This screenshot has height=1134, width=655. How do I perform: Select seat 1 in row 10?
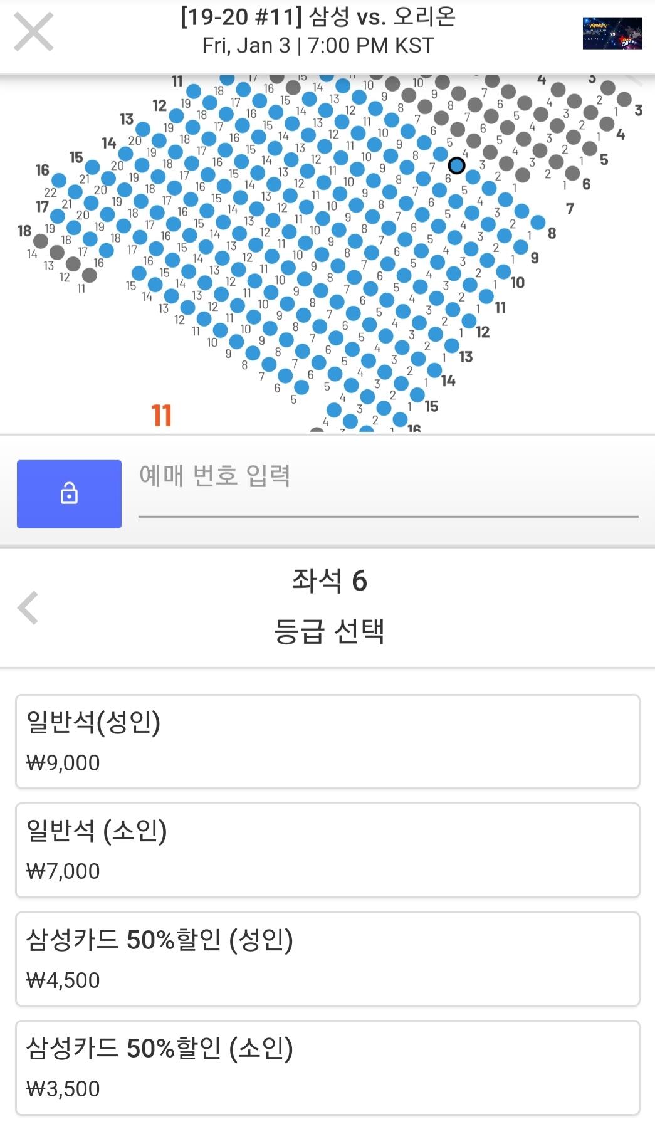coord(503,271)
